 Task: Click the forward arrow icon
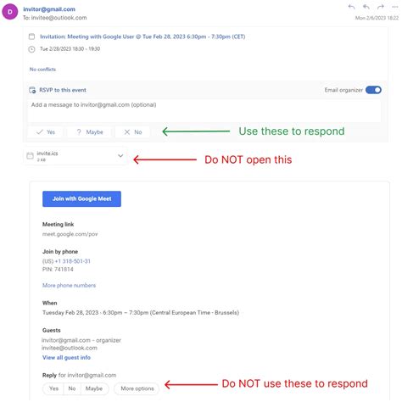click(381, 7)
